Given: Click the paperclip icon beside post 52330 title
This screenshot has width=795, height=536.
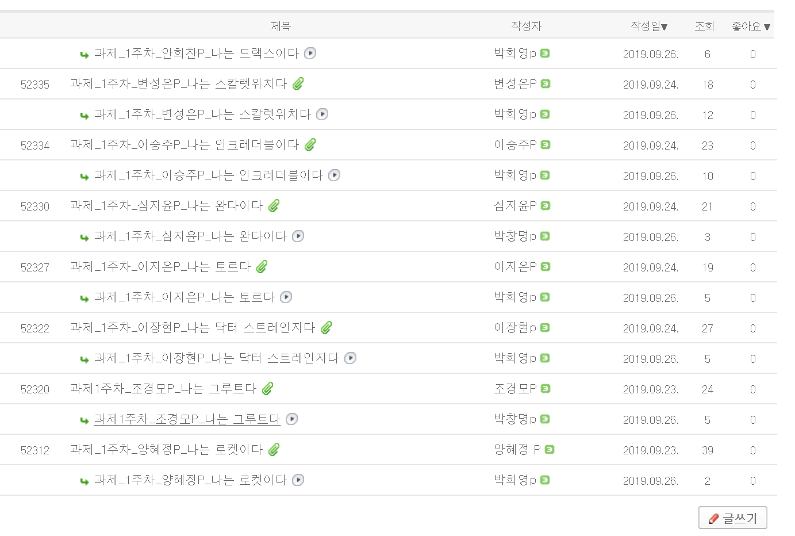Looking at the screenshot, I should pos(274,206).
